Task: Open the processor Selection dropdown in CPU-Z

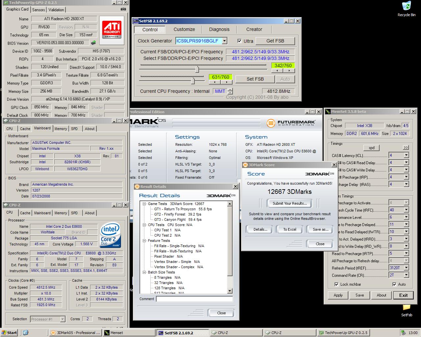Action: (x=62, y=319)
